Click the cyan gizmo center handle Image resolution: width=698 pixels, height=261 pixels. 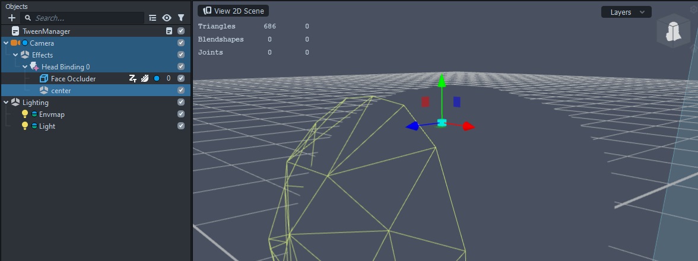tap(442, 123)
